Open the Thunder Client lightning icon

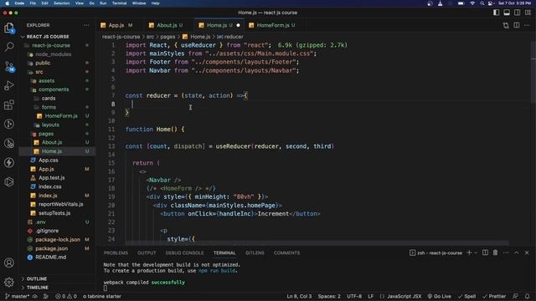[9, 162]
